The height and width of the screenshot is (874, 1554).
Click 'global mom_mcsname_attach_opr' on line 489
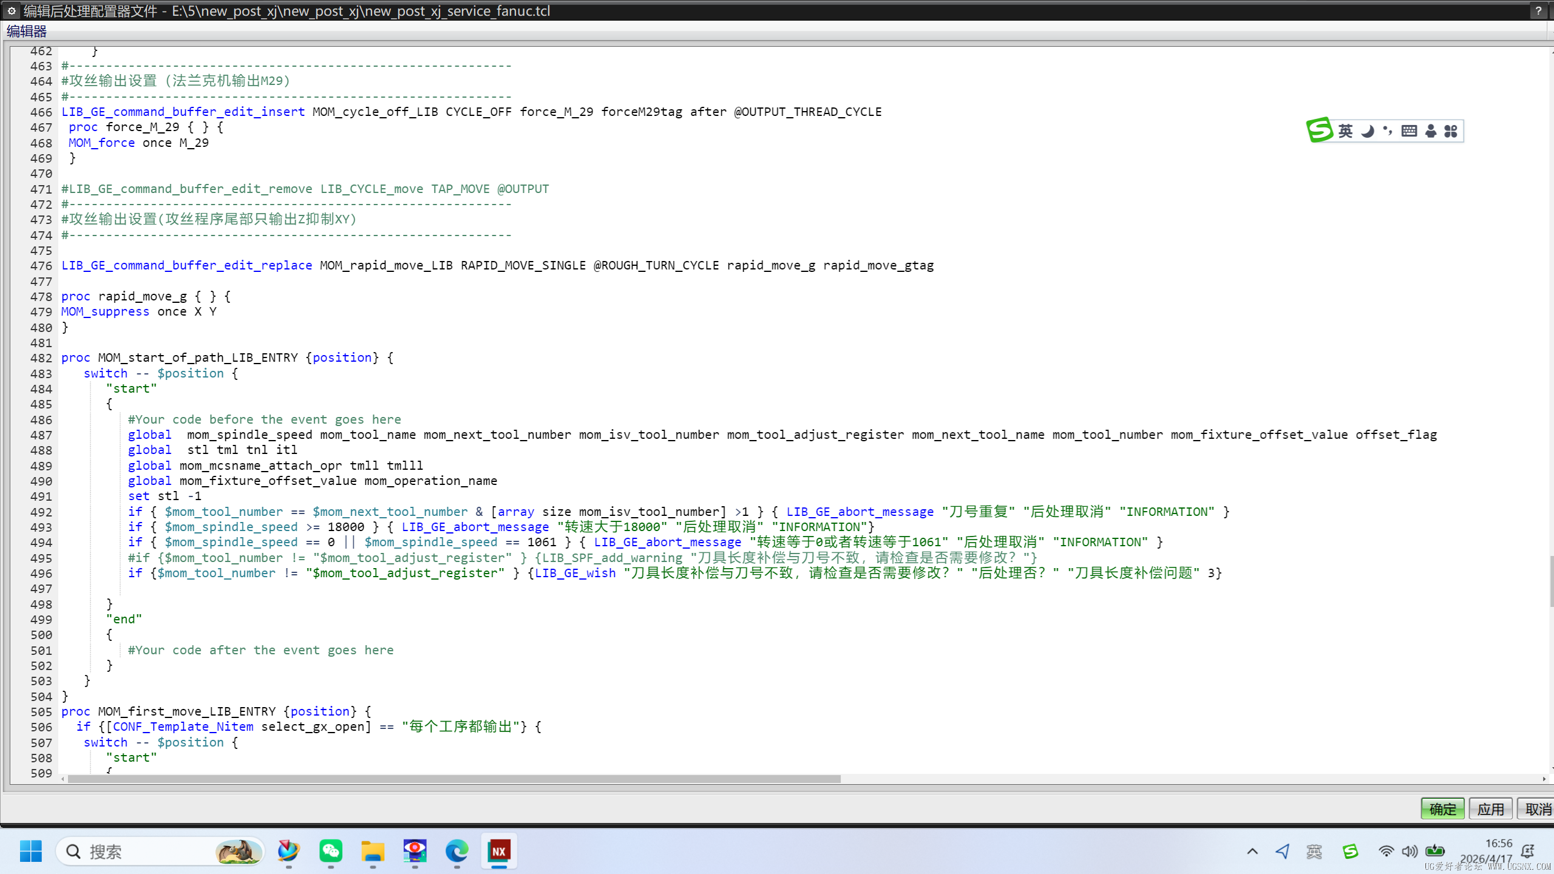[235, 466]
